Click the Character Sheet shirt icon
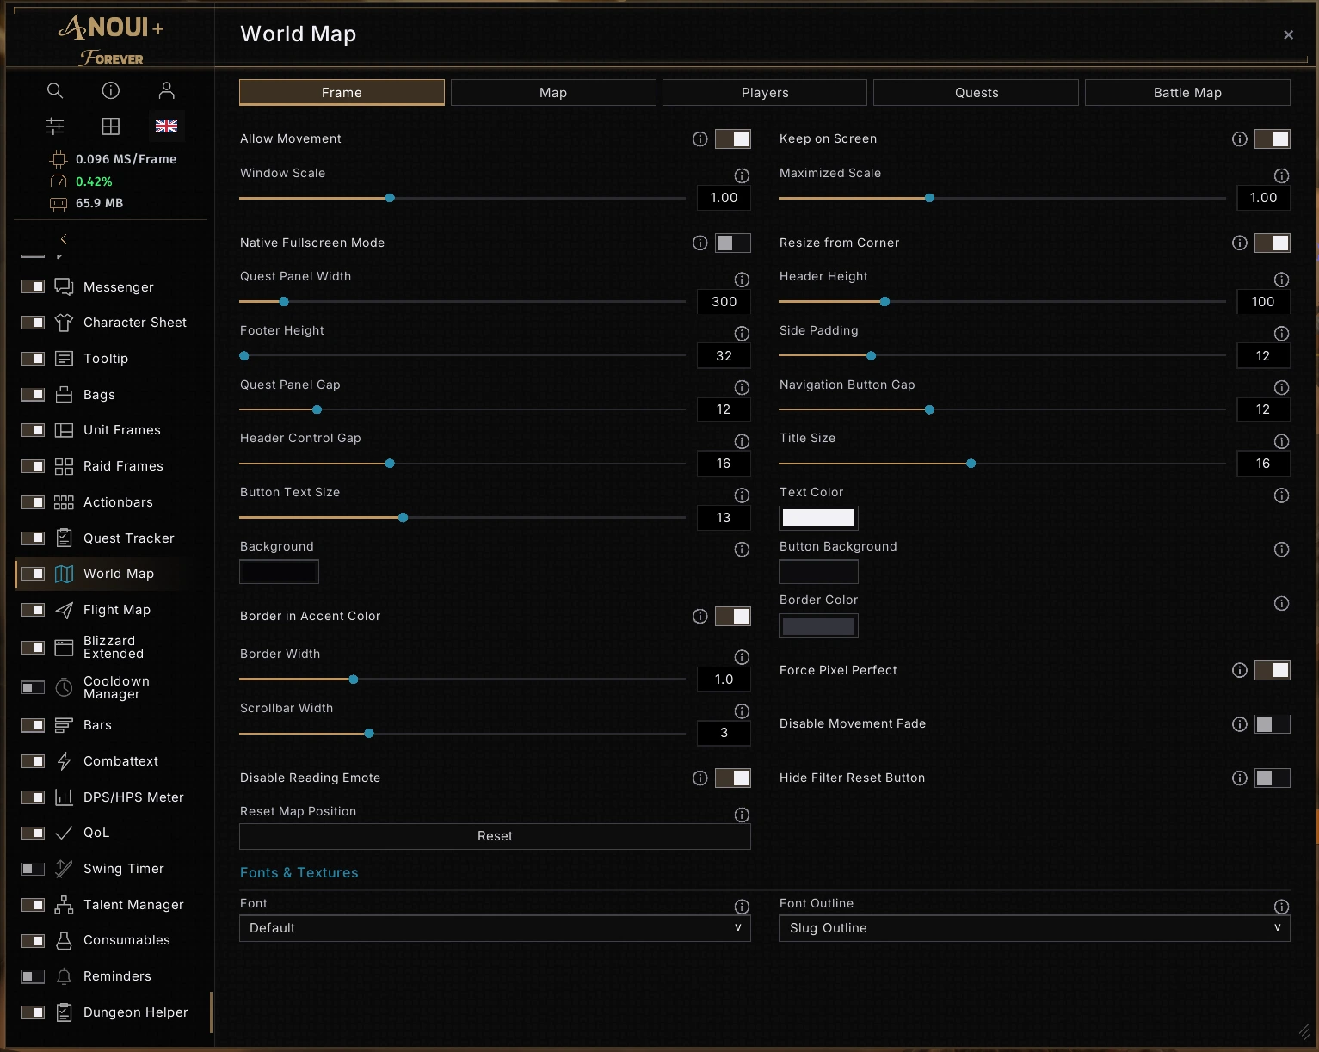Screen dimensions: 1319x1052 tap(64, 323)
